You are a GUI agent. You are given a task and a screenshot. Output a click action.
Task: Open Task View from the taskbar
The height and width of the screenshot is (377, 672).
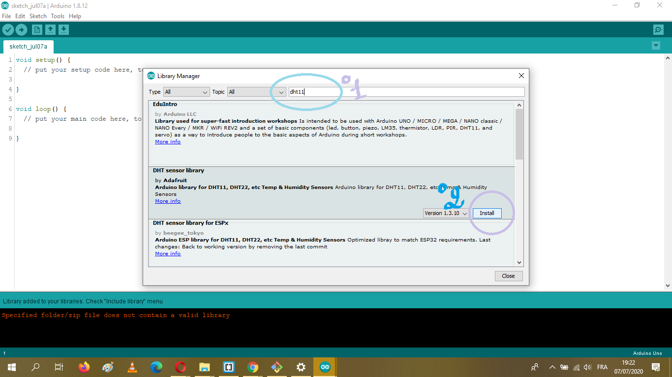click(59, 367)
